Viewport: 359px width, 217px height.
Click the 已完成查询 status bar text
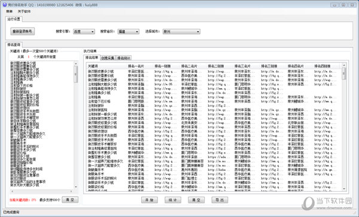coord(11,212)
